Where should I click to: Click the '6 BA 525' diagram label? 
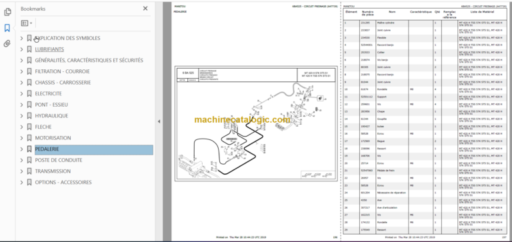pyautogui.click(x=187, y=73)
